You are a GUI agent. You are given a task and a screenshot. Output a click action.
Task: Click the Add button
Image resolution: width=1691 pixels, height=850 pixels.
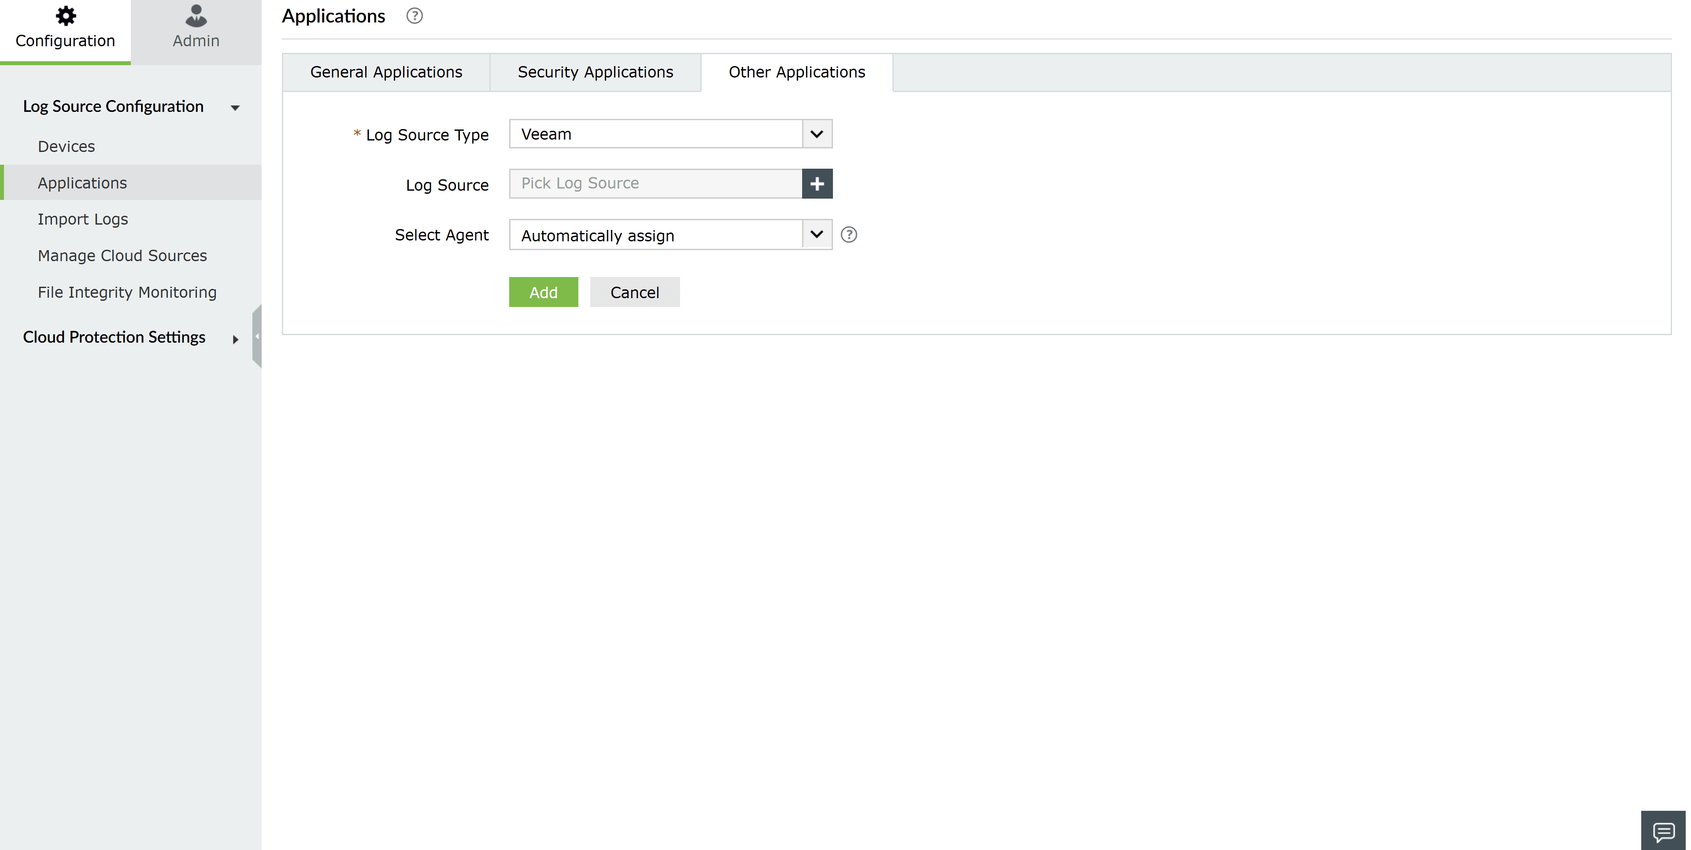click(x=543, y=292)
